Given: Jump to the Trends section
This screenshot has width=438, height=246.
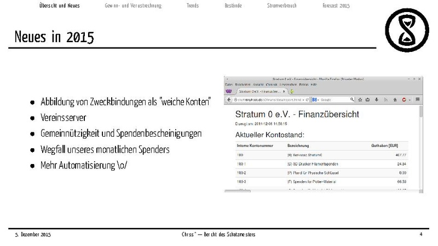Looking at the screenshot, I should [x=193, y=5].
